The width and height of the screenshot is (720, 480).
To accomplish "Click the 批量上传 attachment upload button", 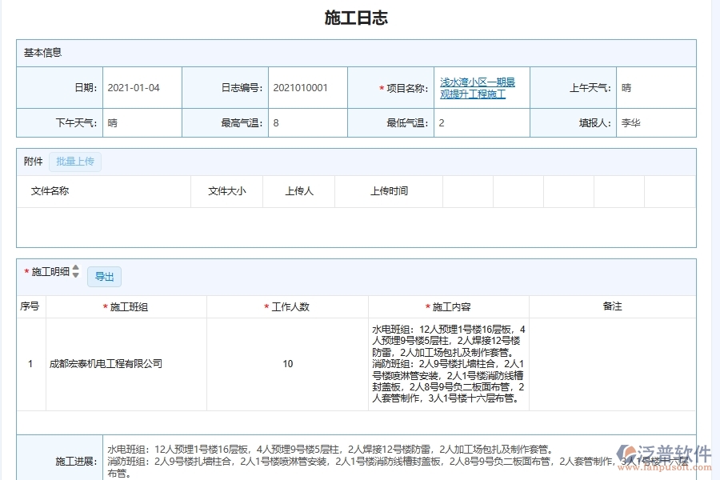I will [75, 162].
